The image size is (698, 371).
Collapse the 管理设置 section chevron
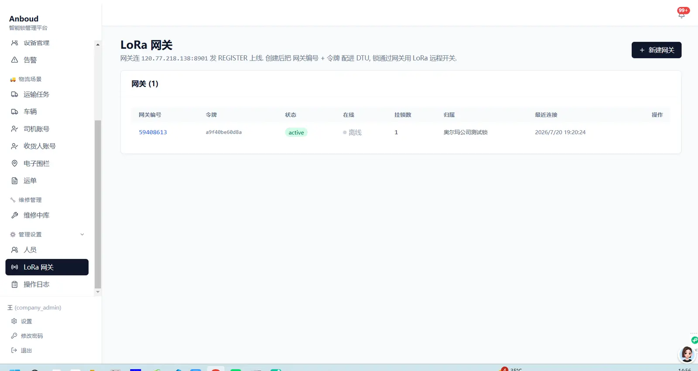tap(82, 235)
